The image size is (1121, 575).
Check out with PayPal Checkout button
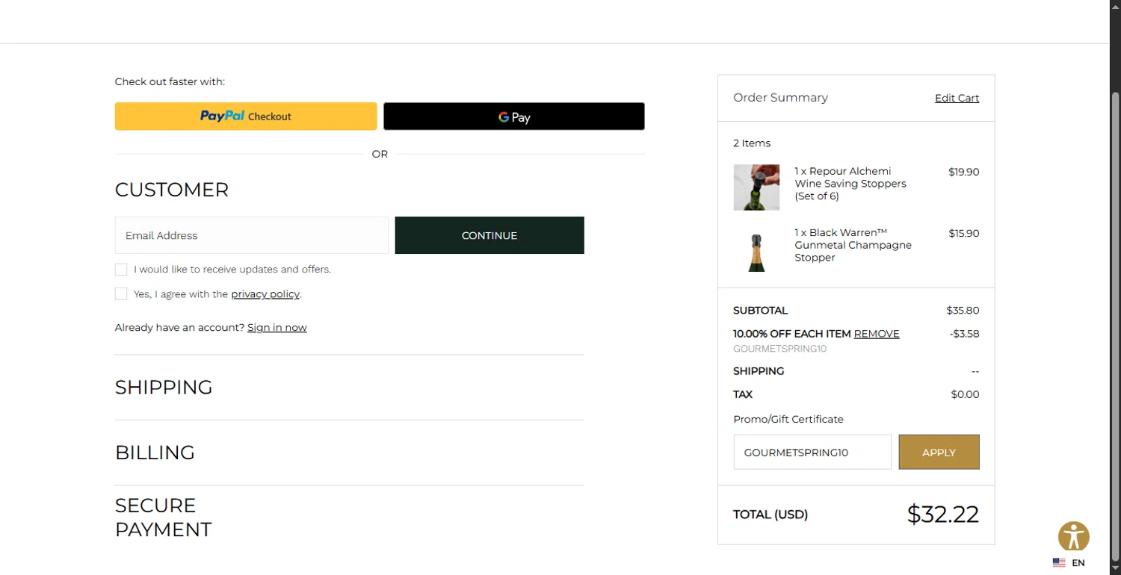pos(246,116)
